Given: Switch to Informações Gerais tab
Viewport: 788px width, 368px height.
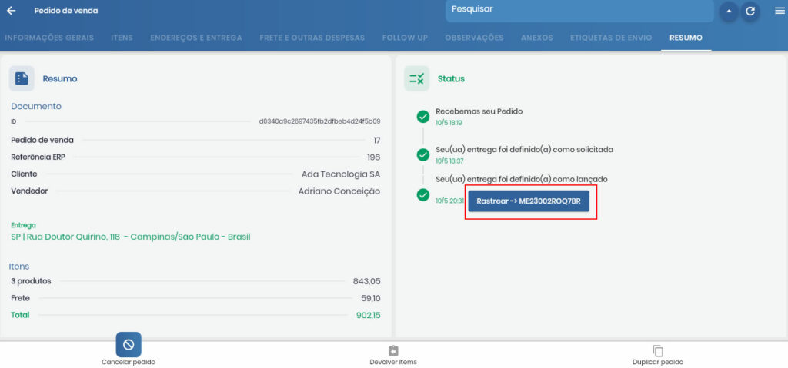Looking at the screenshot, I should click(48, 38).
